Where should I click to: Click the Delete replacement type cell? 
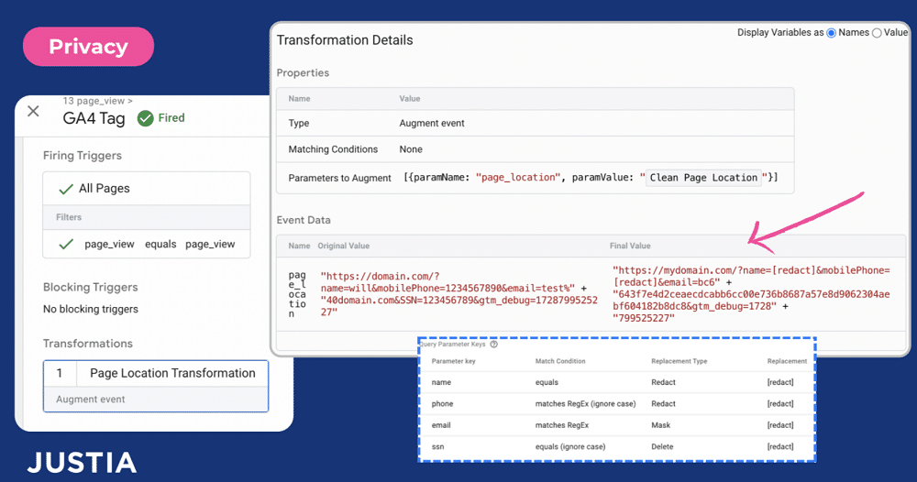coord(662,447)
